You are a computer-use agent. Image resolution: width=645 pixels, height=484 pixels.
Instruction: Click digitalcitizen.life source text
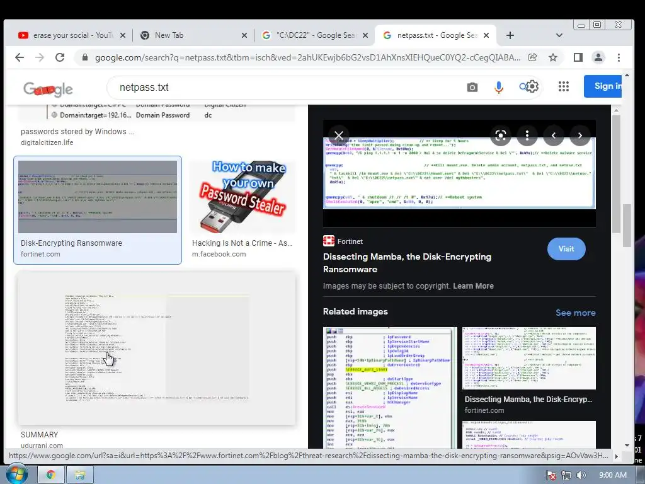point(47,142)
